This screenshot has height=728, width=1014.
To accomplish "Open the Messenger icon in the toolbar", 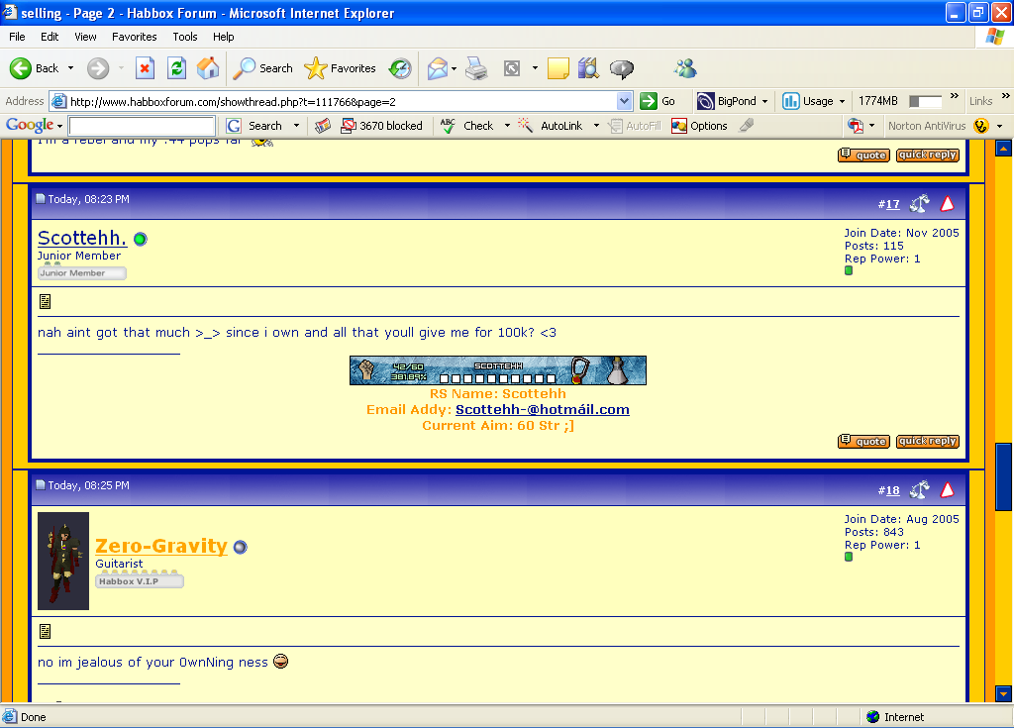I will pyautogui.click(x=684, y=68).
